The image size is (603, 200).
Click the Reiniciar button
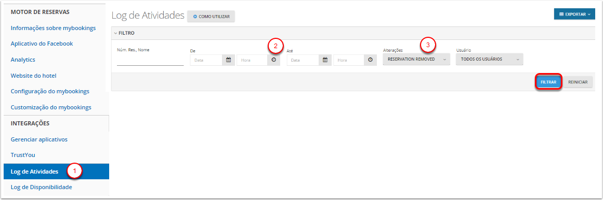click(578, 82)
